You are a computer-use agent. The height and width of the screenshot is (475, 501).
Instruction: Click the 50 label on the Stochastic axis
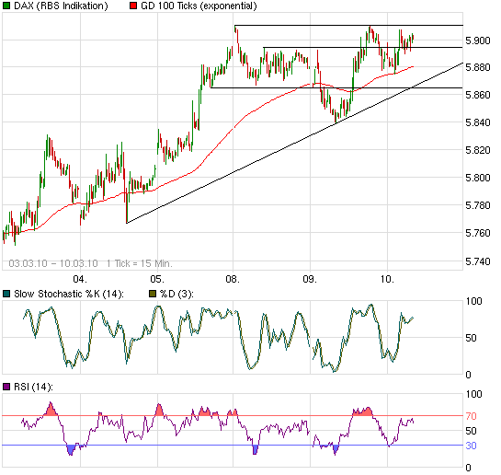click(472, 338)
